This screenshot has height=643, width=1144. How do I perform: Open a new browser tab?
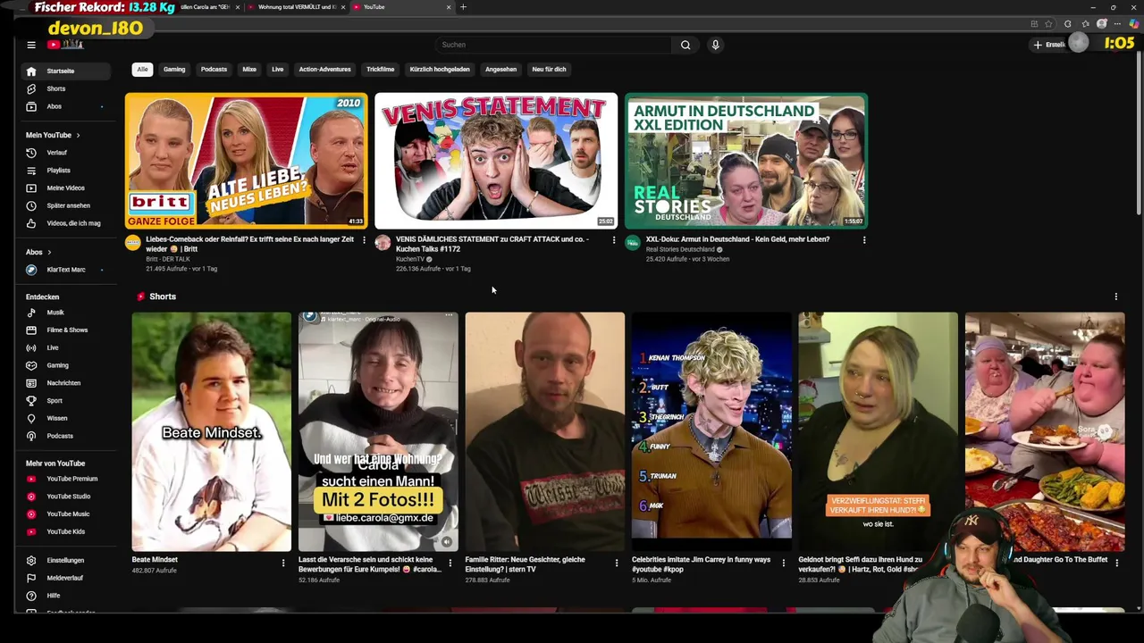[463, 7]
